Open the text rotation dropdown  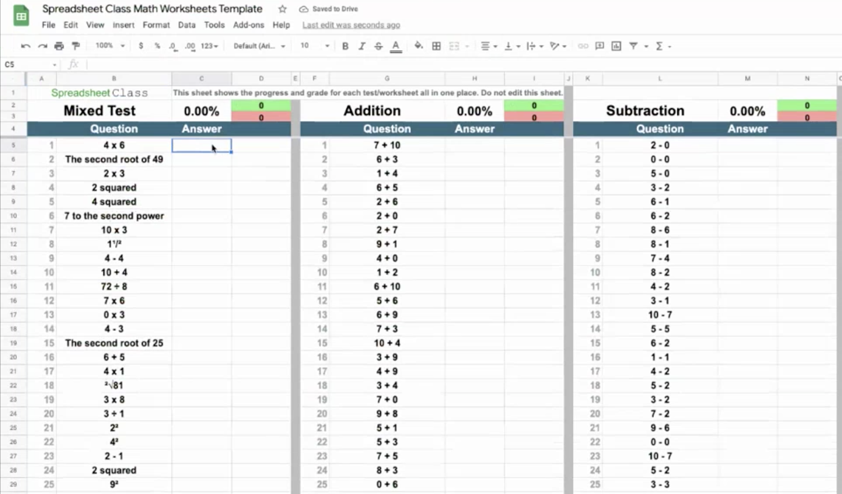[x=558, y=46]
